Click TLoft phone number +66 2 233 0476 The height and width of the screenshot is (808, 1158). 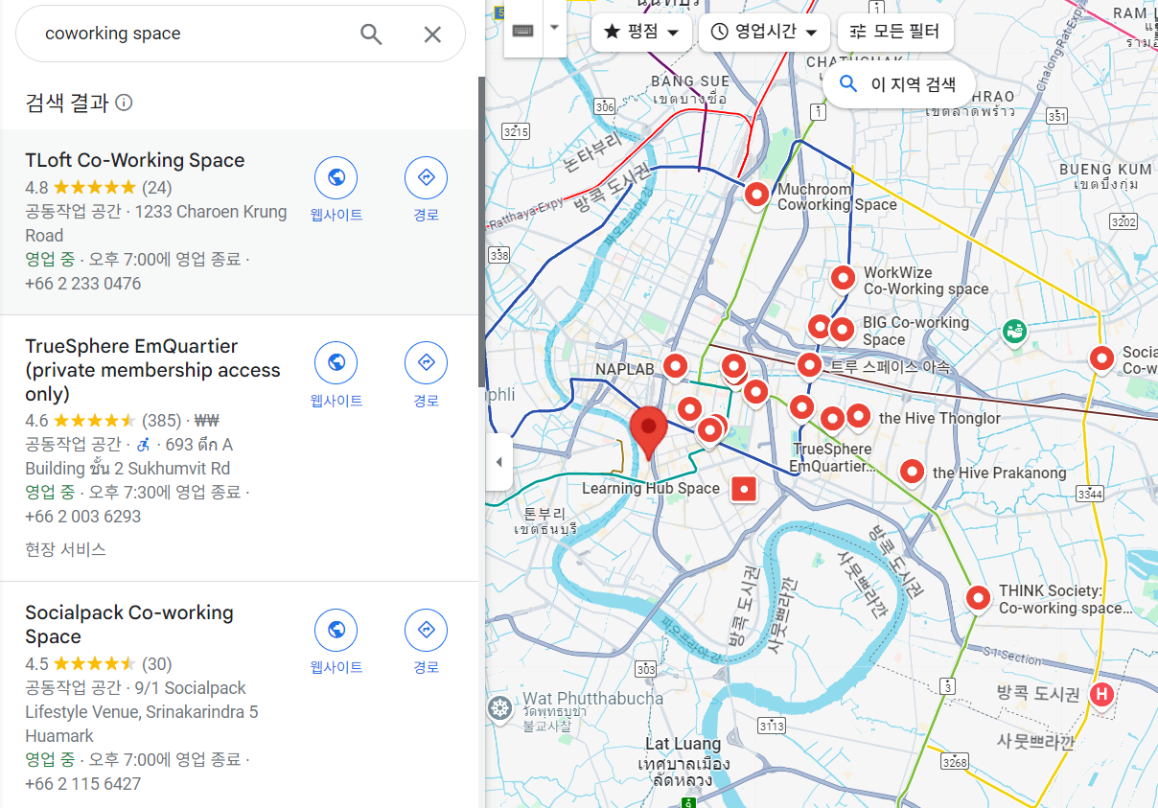pos(83,284)
